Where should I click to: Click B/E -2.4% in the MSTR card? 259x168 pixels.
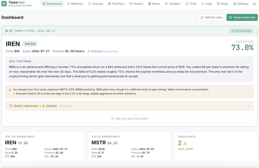[137, 156]
